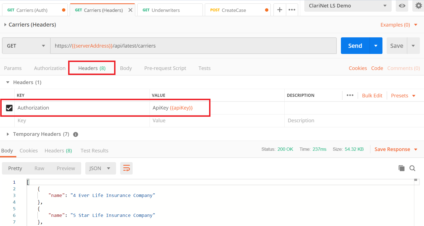The width and height of the screenshot is (424, 226).
Task: Click the blue Send button
Action: [x=355, y=46]
